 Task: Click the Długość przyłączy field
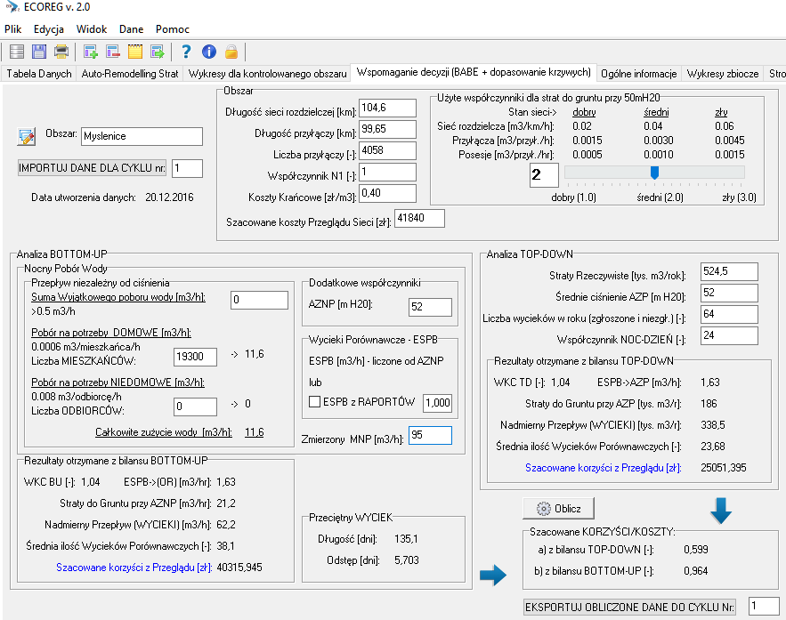pos(387,129)
